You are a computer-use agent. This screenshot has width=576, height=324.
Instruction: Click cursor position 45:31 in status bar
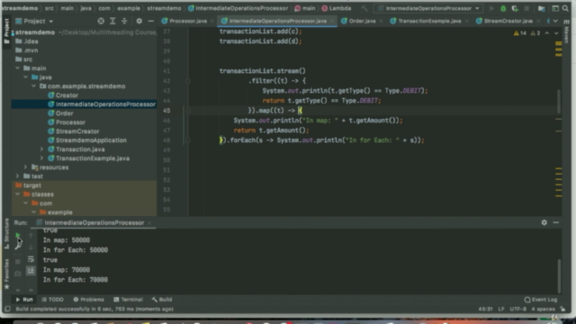(x=485, y=310)
